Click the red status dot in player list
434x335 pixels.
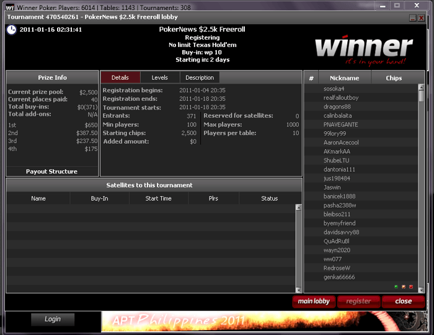click(x=411, y=287)
